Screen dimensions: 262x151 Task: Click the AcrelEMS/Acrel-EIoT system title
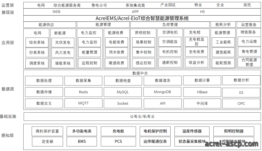pos(142,18)
